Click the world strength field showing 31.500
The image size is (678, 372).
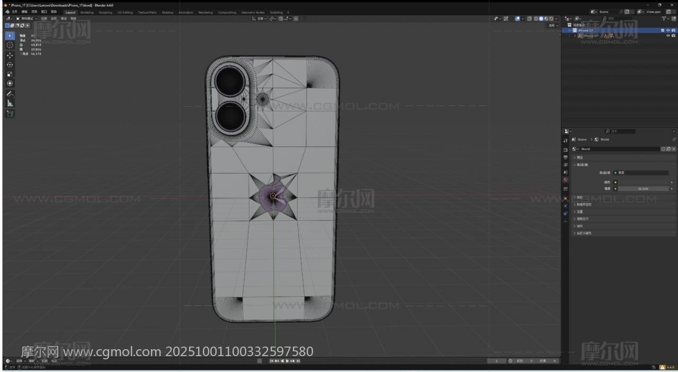tap(643, 189)
